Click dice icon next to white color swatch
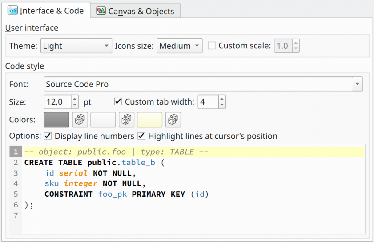Viewport: 374px width, 242px height. (127, 120)
